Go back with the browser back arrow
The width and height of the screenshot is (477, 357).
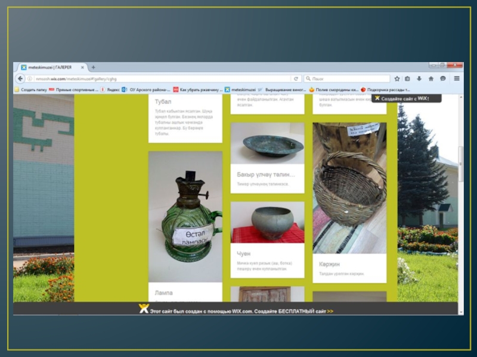click(20, 79)
